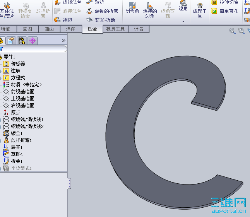The height and width of the screenshot is (217, 250).
Task: Select the 钣金1 sheet metal feature
Action: click(13, 133)
